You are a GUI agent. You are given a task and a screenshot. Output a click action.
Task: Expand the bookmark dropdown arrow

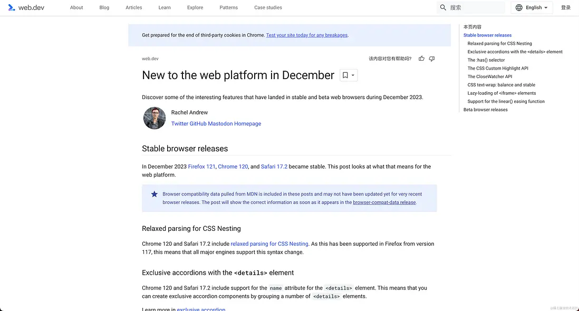[353, 75]
